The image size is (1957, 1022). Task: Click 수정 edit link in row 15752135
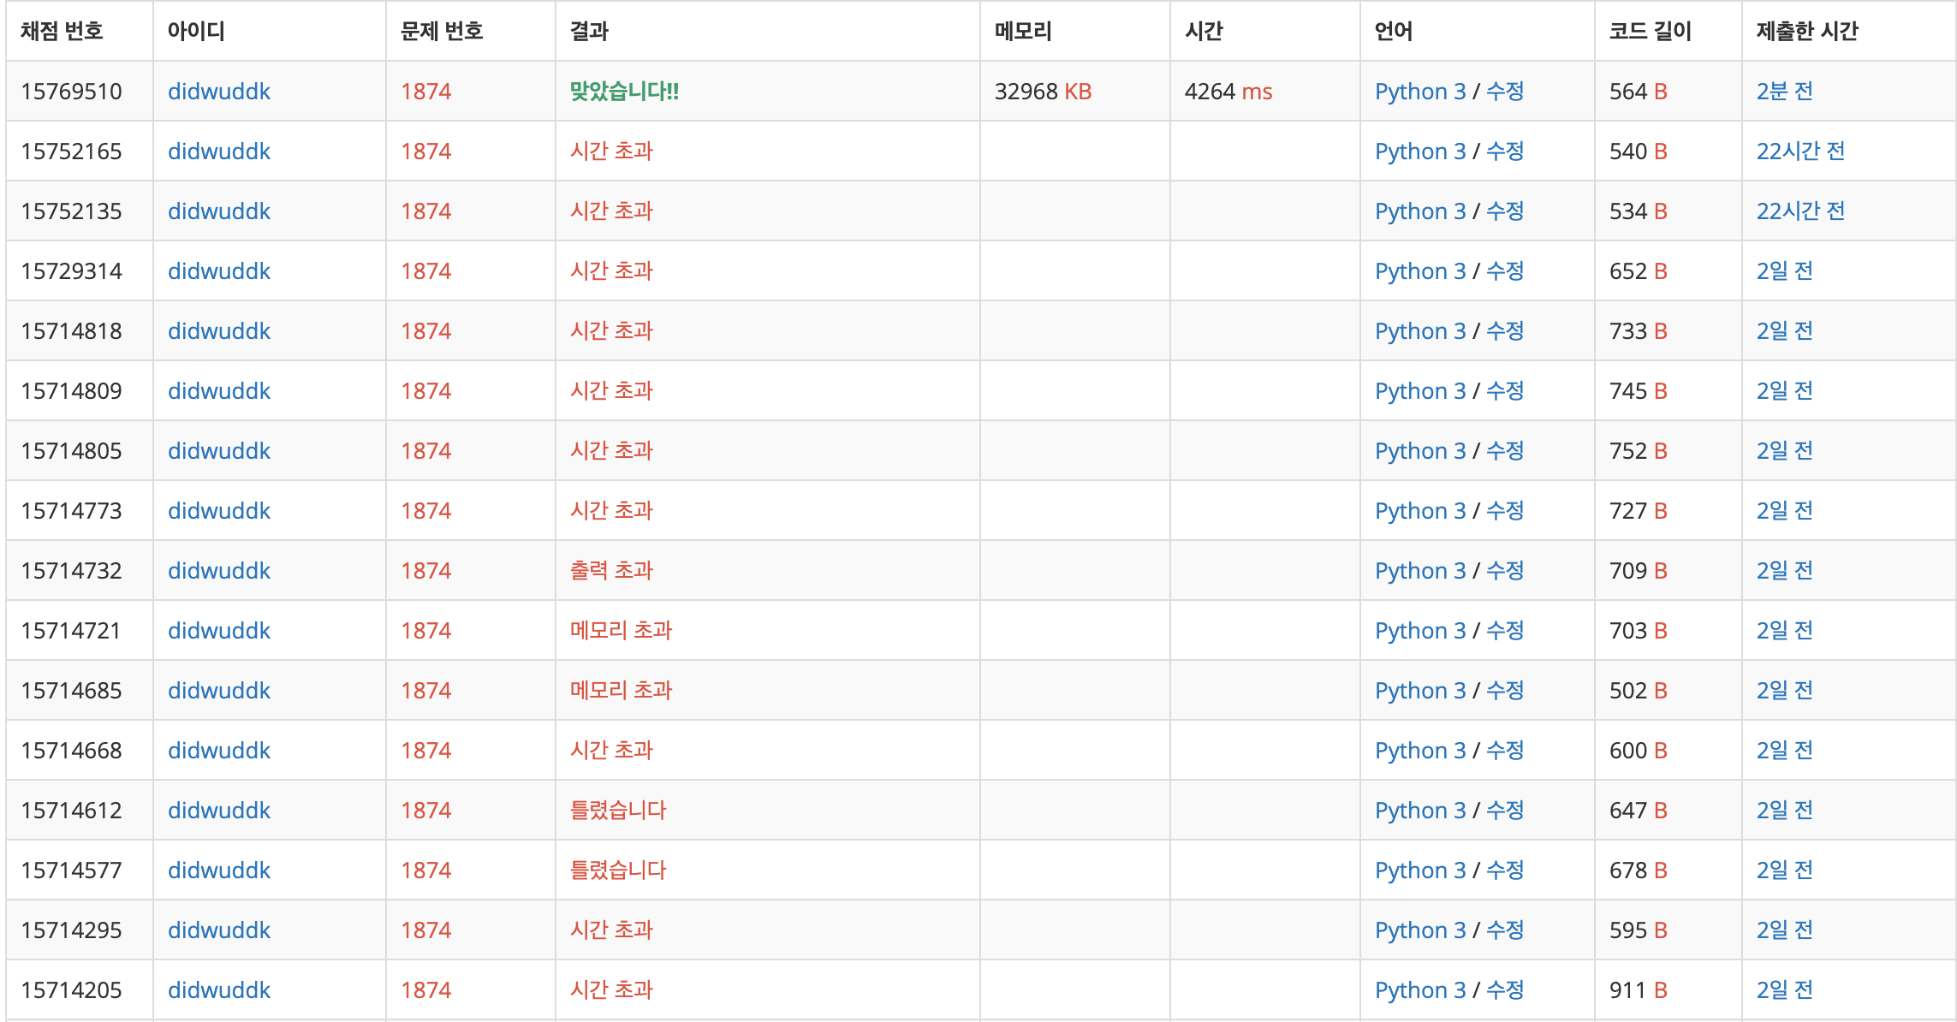tap(1504, 211)
